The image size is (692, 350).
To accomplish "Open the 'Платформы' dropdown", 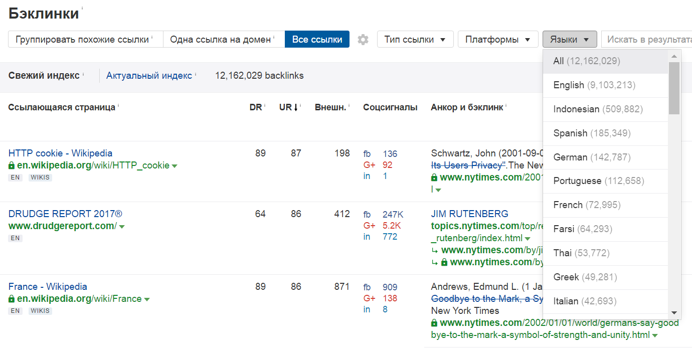I will click(497, 39).
